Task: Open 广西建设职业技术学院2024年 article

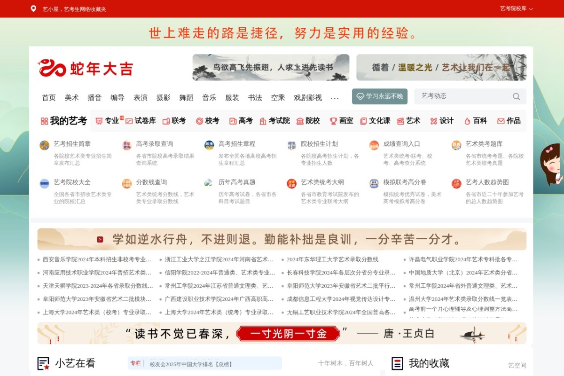Action: 219,299
